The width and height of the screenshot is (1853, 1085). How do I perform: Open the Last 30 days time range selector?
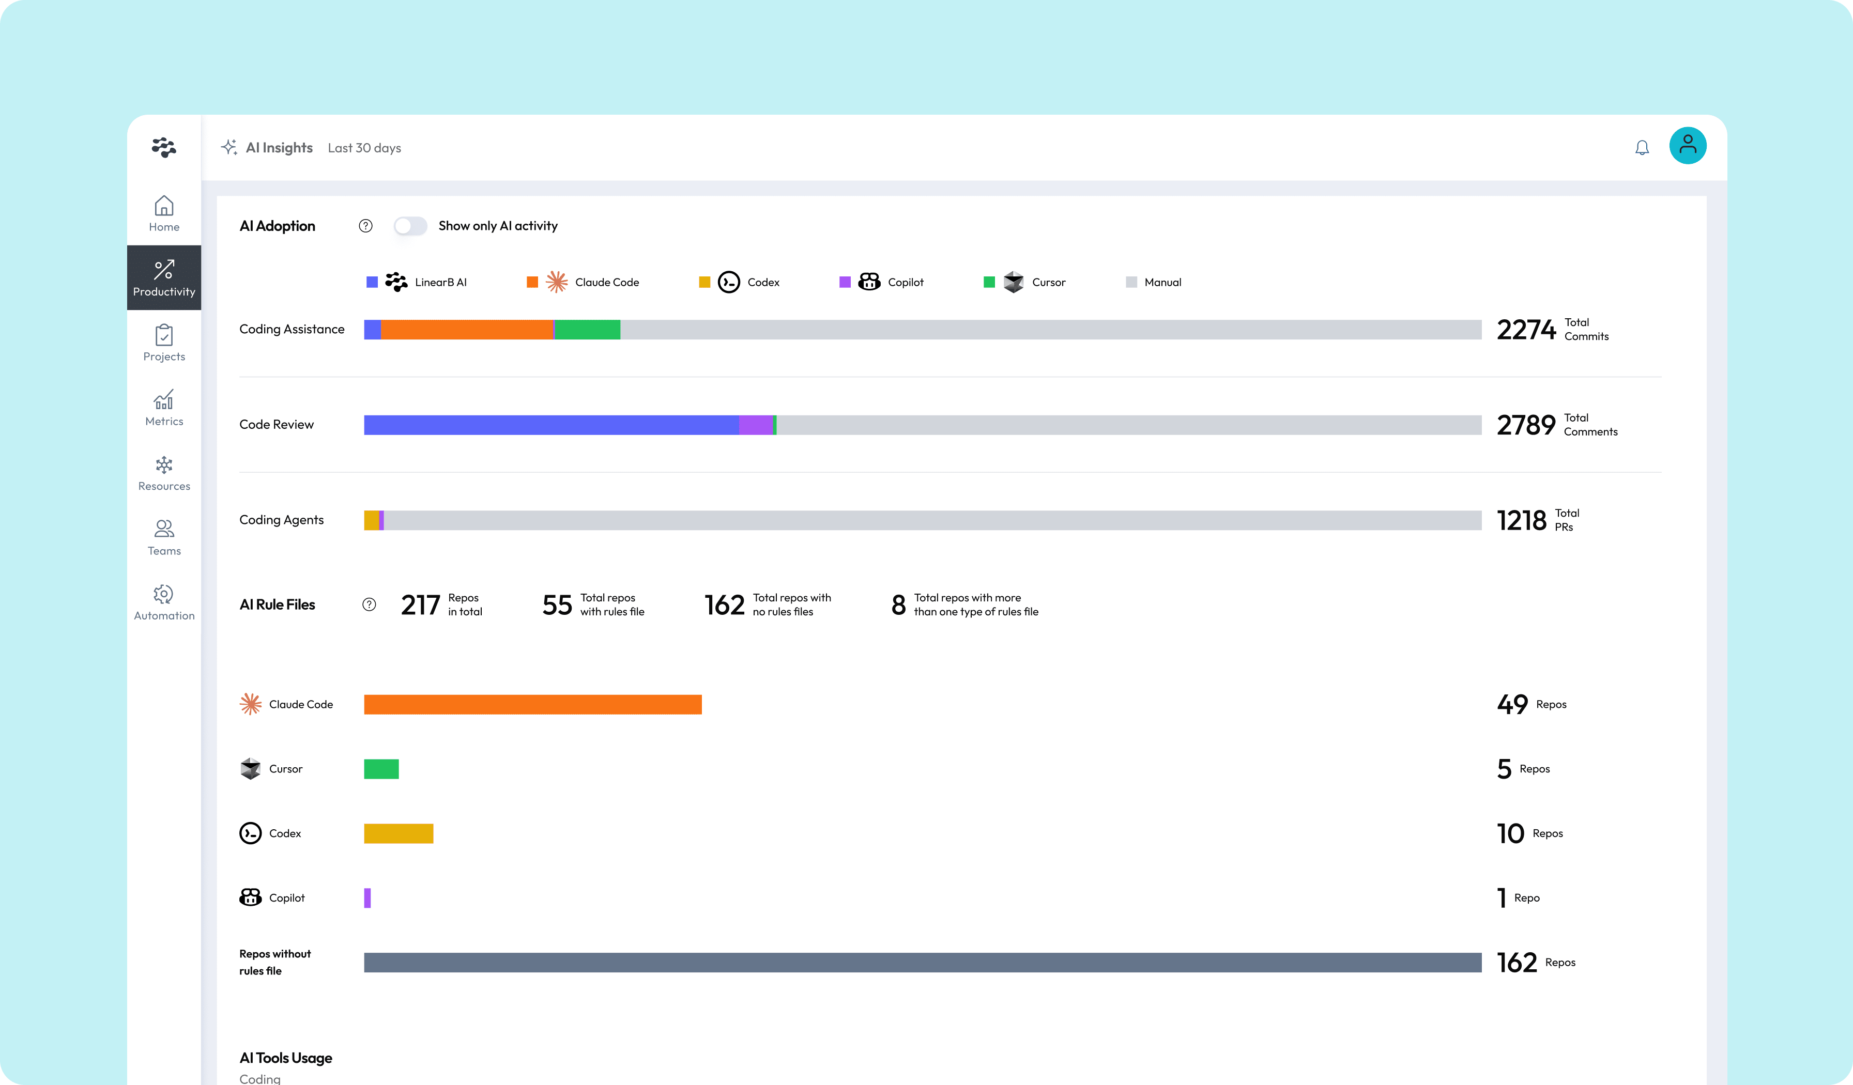click(364, 147)
